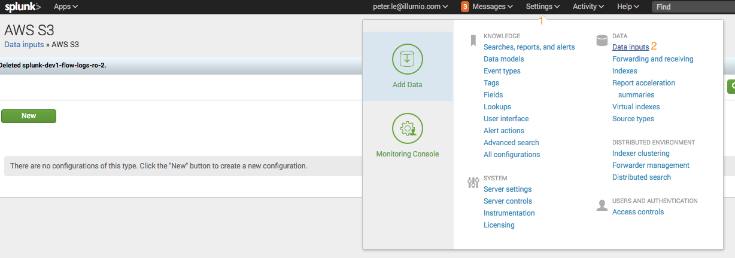Click the Data database icon
Screen dimensions: 735x258
[x=602, y=41]
